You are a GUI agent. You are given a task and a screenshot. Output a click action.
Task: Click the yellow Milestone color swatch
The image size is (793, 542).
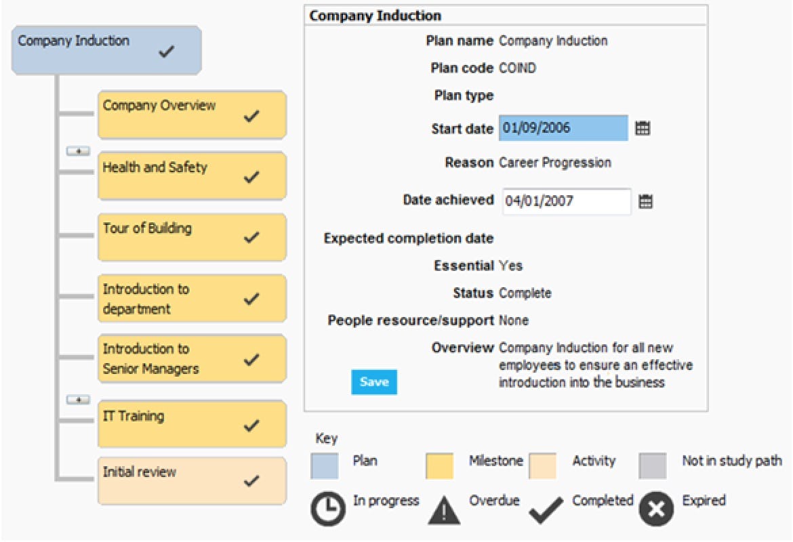[440, 466]
